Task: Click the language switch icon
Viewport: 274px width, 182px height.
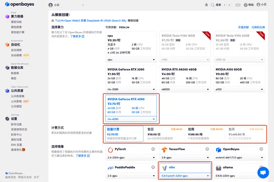Action: (x=238, y=5)
